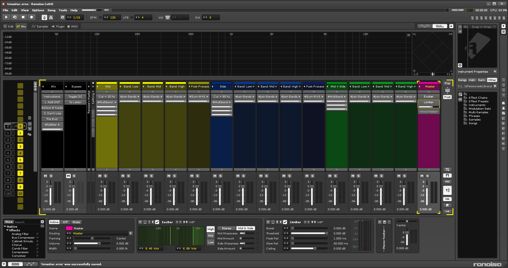Switch to the MIDI tab

[72, 26]
